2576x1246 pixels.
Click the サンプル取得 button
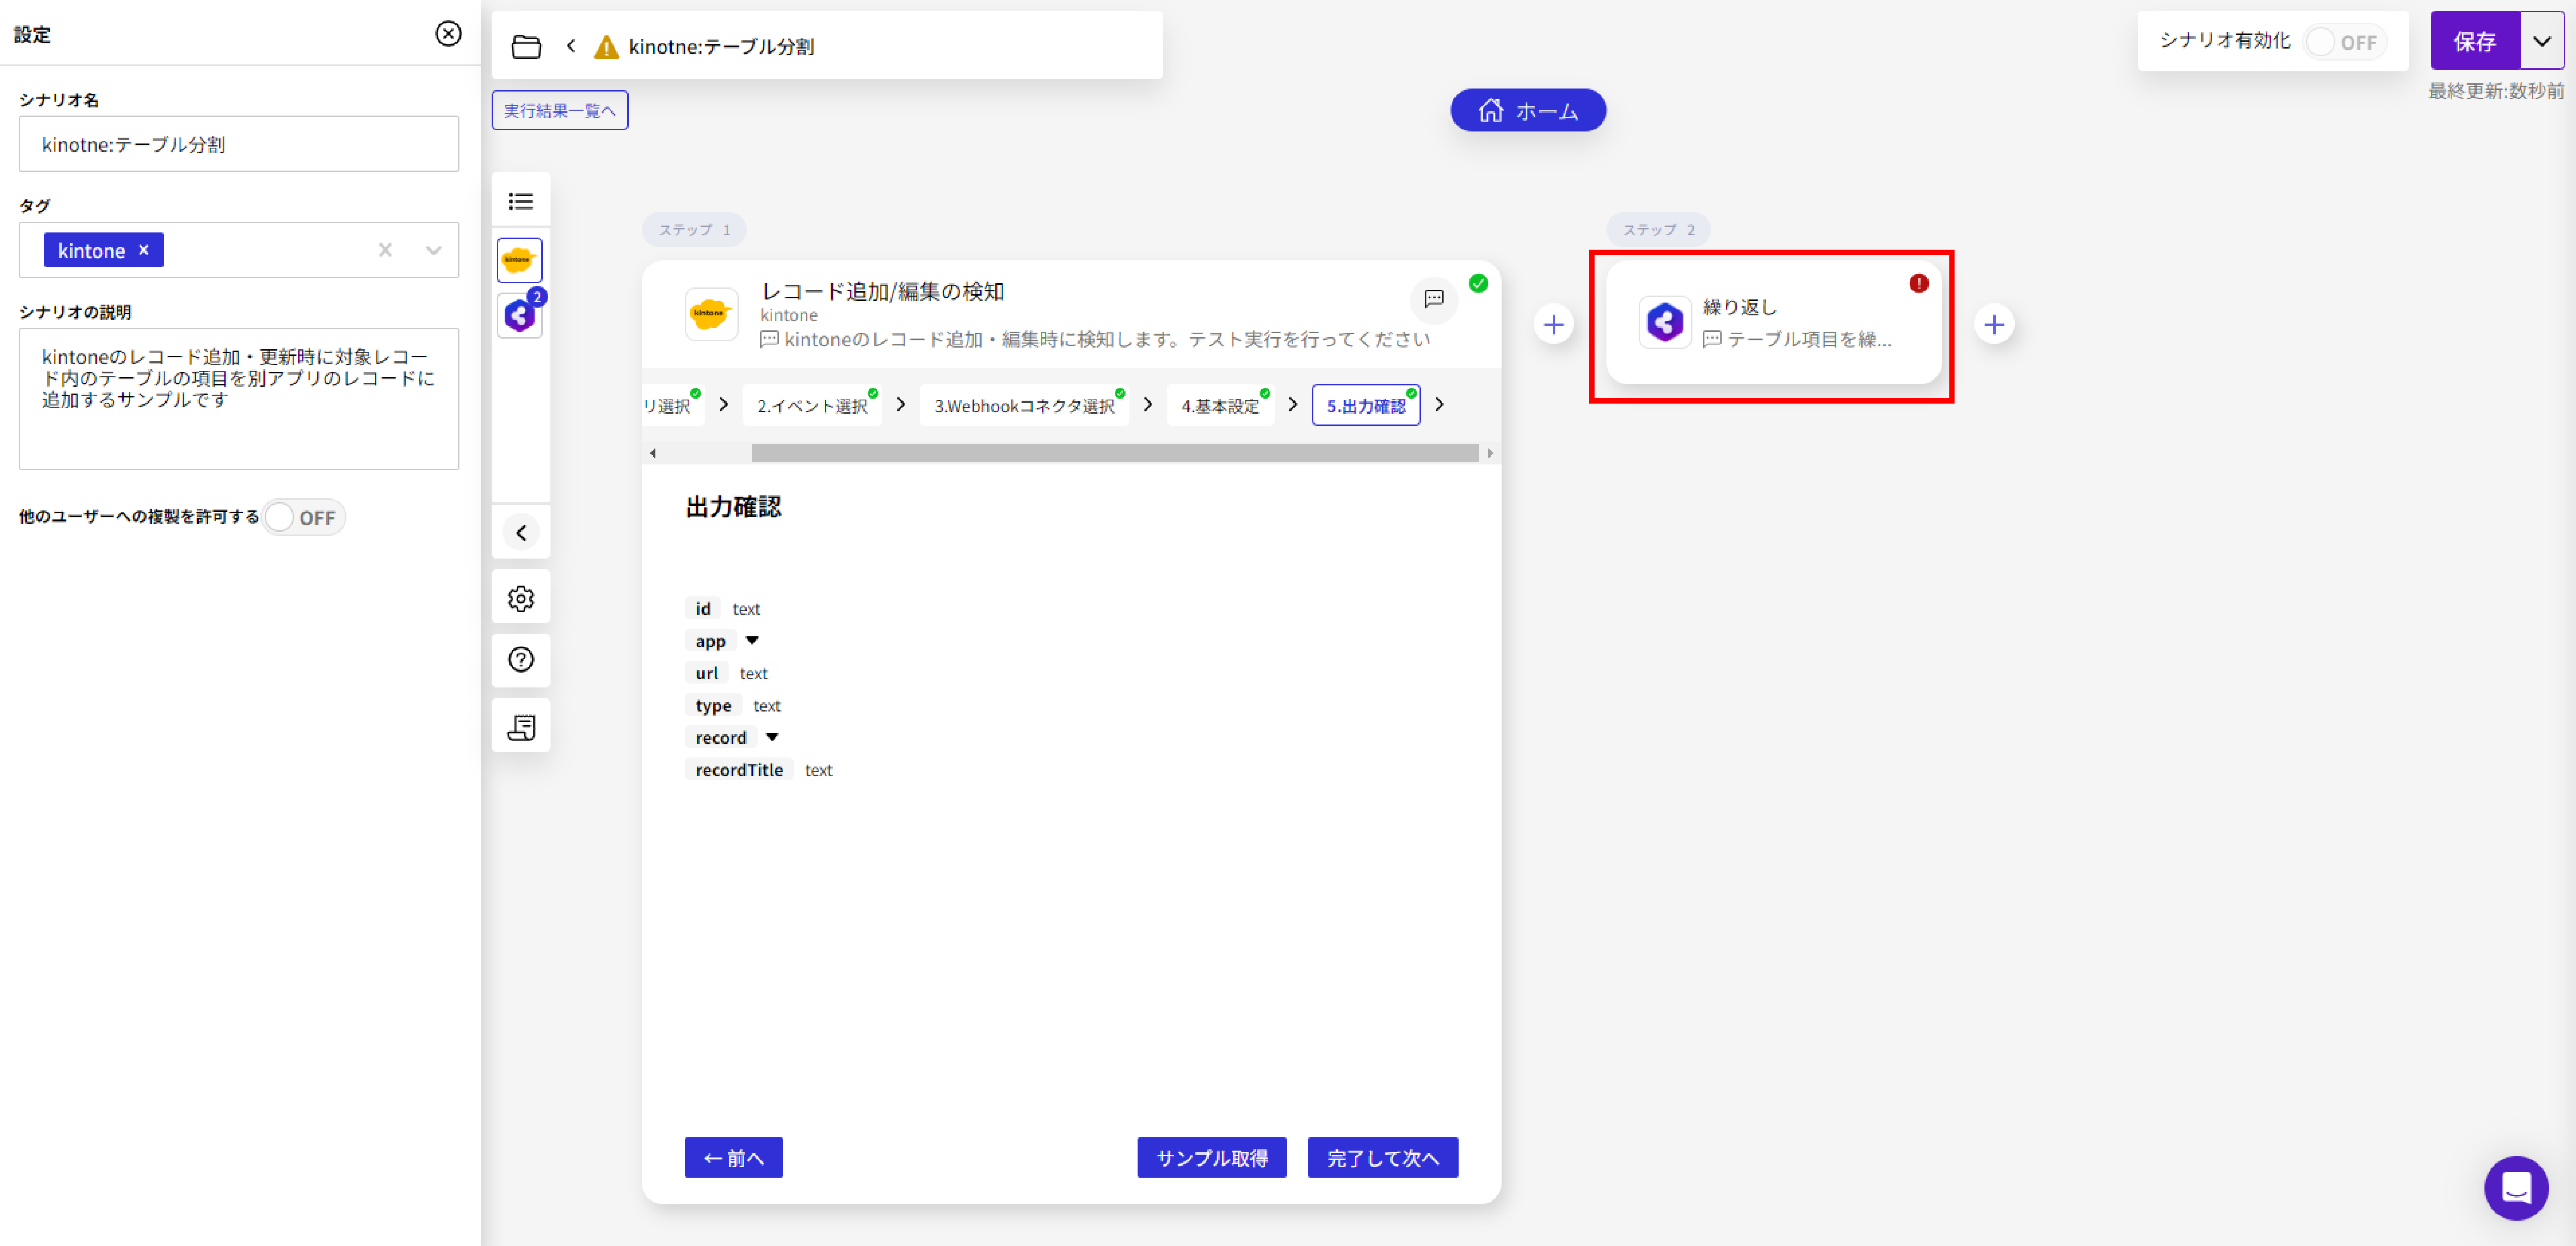[x=1211, y=1157]
